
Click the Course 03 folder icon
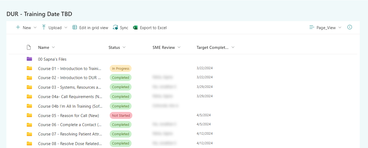click(x=29, y=87)
